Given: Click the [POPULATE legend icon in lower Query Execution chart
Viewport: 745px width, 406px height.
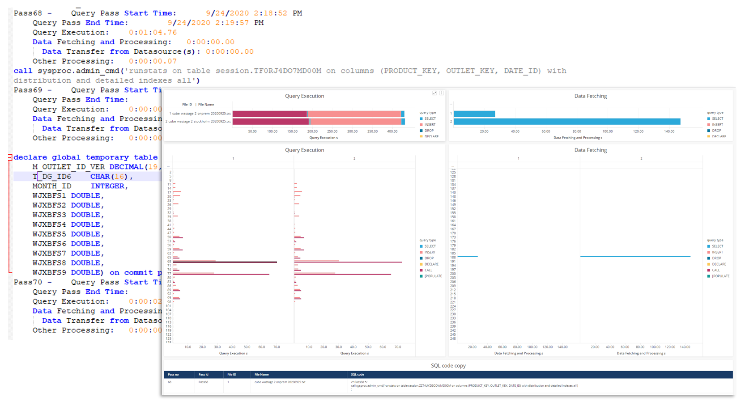Looking at the screenshot, I should 421,276.
